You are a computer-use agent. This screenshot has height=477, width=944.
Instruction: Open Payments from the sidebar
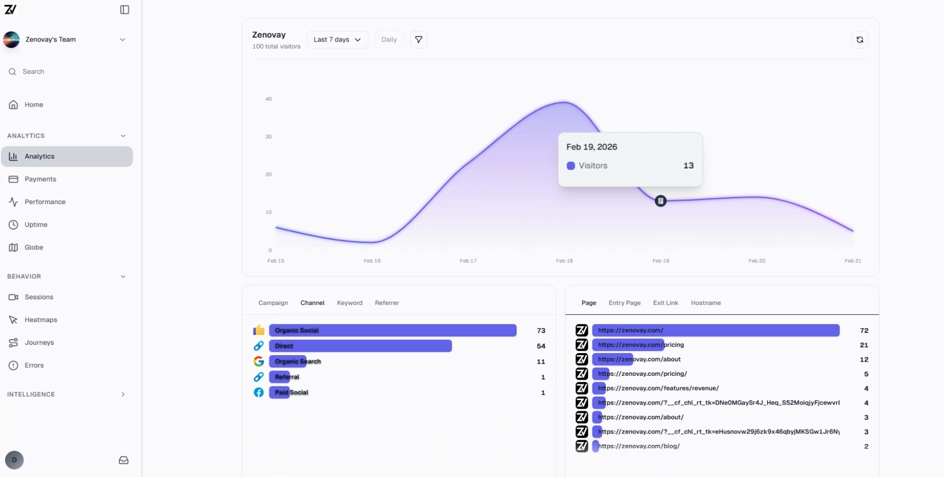point(40,179)
